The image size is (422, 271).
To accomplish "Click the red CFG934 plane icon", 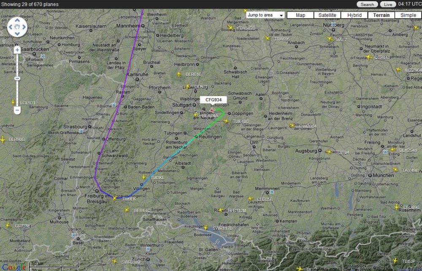I will (212, 110).
